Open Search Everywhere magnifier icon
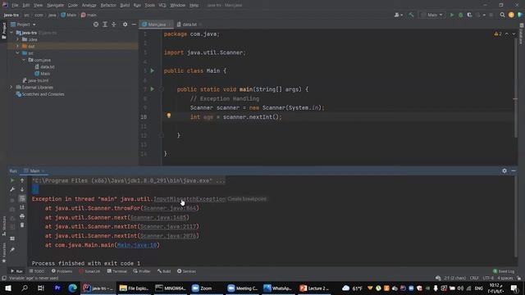The image size is (525, 295). (x=502, y=15)
